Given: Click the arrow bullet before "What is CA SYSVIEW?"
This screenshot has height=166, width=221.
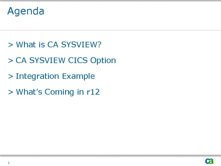Looking at the screenshot, I should pos(10,45).
